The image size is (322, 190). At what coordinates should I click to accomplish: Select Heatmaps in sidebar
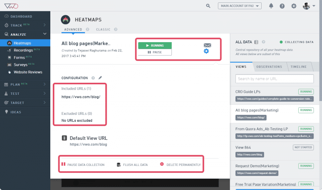25,43
